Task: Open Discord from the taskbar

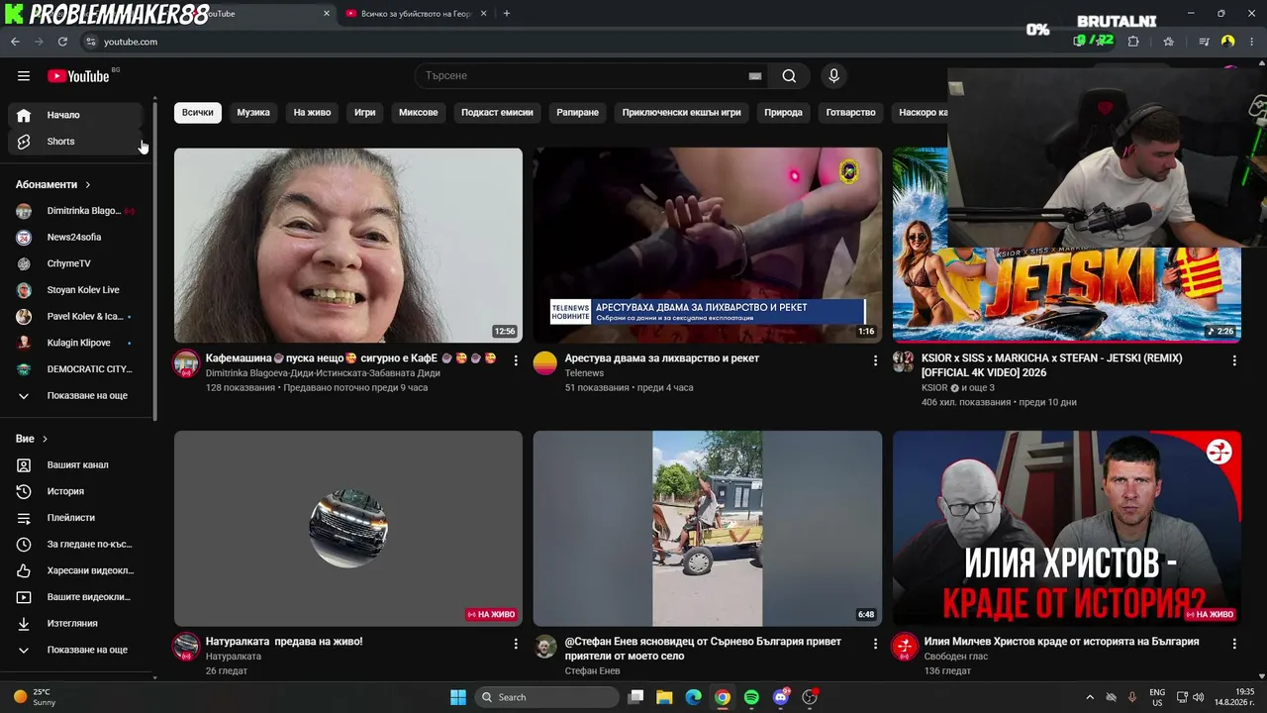Action: 781,697
